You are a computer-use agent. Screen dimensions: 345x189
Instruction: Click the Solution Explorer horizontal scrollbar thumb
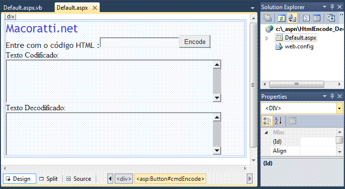(x=297, y=84)
